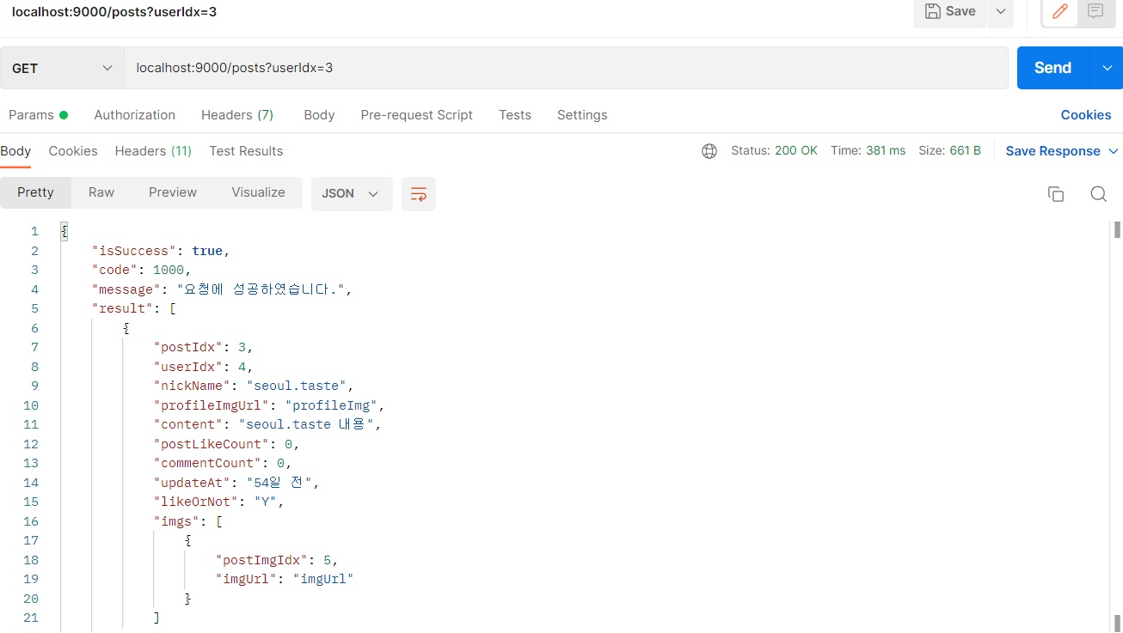Select the response Body tab
1123x633 pixels.
[15, 151]
